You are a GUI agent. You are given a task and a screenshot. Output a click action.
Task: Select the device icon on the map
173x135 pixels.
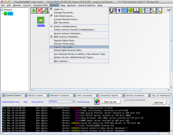41,20
